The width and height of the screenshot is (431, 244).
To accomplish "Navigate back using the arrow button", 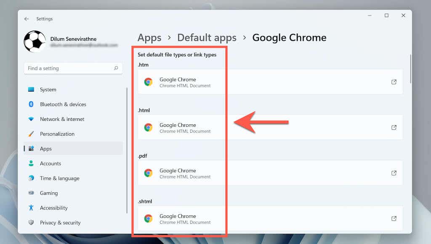I will 26,19.
